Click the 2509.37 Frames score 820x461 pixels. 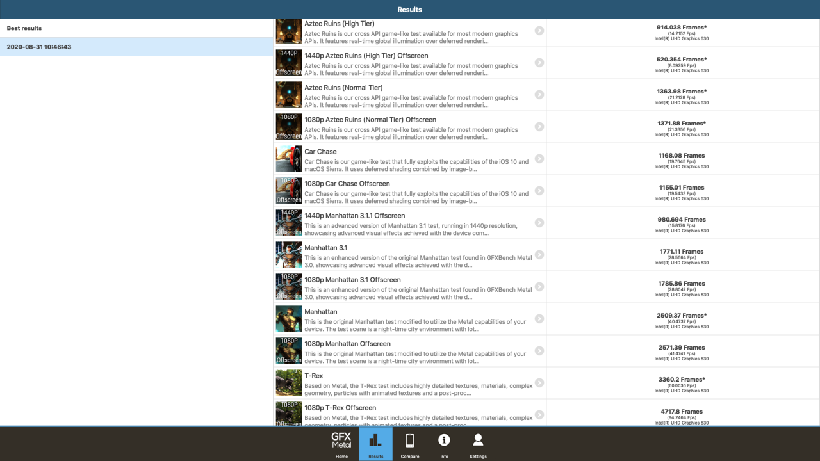pyautogui.click(x=682, y=316)
